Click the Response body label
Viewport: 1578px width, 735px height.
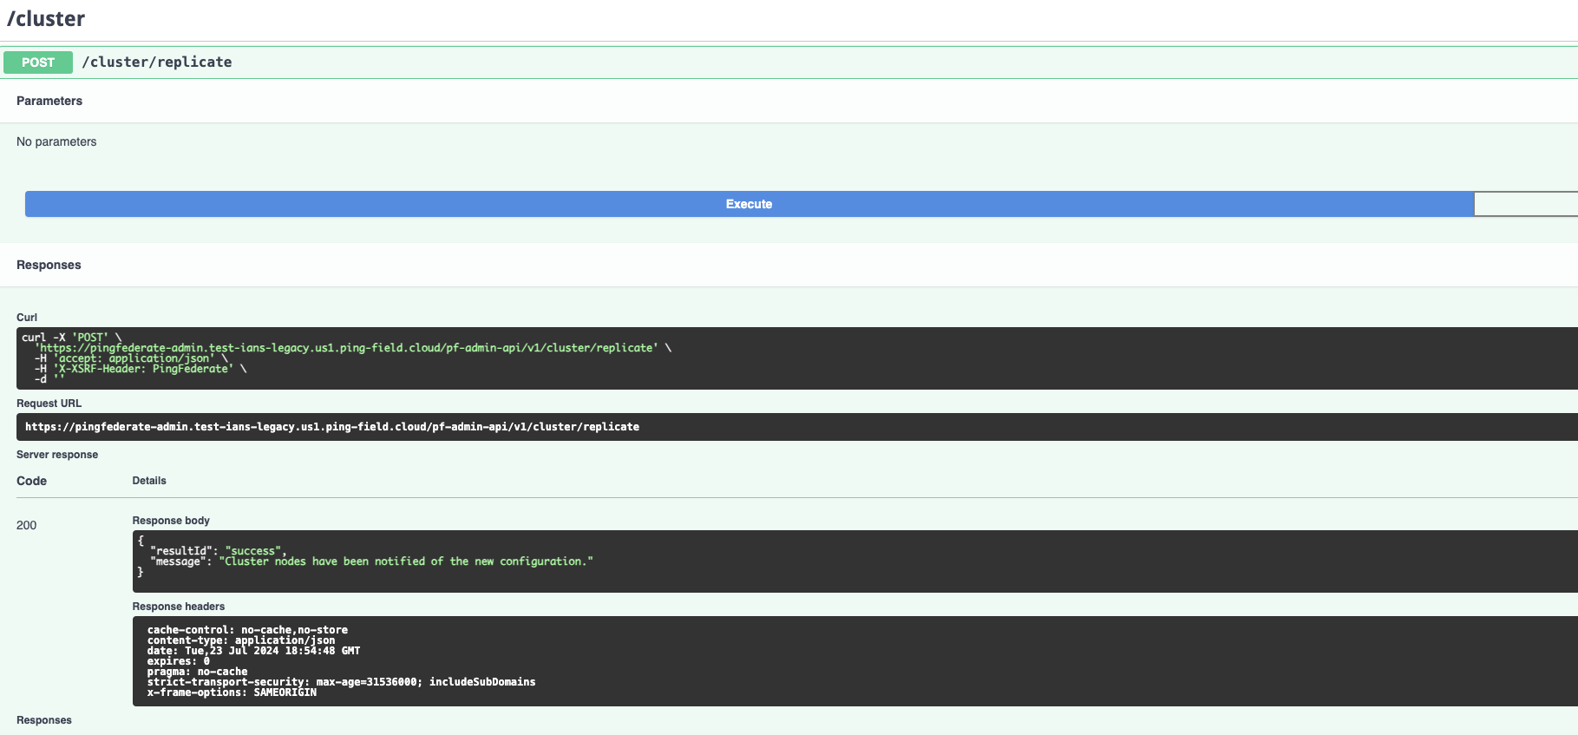coord(171,521)
